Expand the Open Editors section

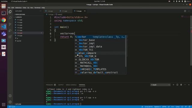(20, 14)
